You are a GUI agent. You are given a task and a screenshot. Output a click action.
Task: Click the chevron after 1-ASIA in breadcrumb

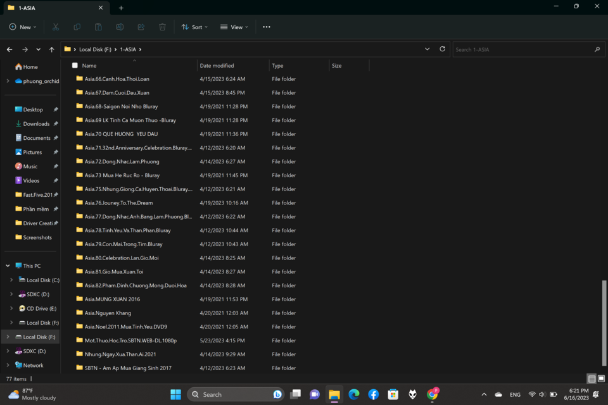(x=141, y=49)
